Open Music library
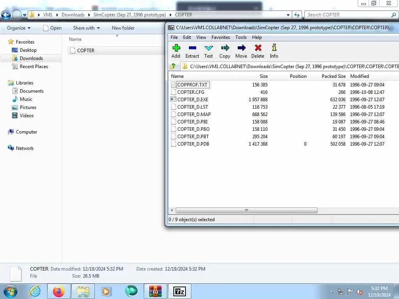Viewport: 399px width, 299px height. (26, 99)
